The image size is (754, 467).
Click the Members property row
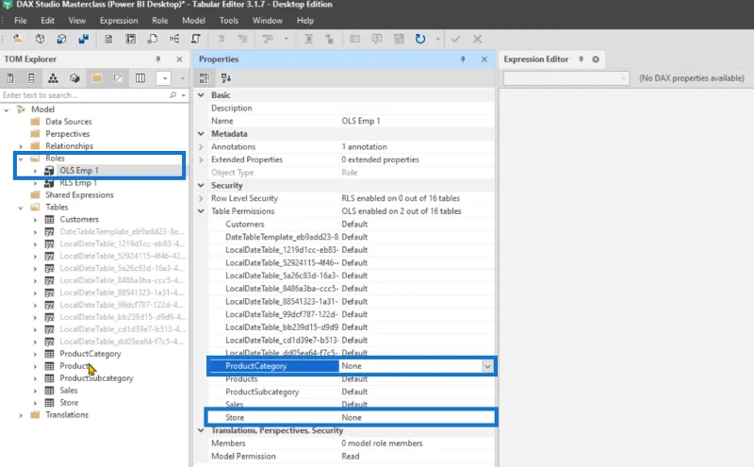click(352, 443)
